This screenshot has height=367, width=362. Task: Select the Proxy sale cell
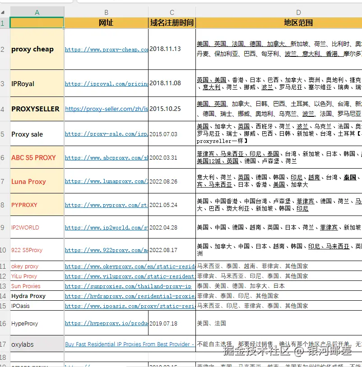tap(37, 134)
